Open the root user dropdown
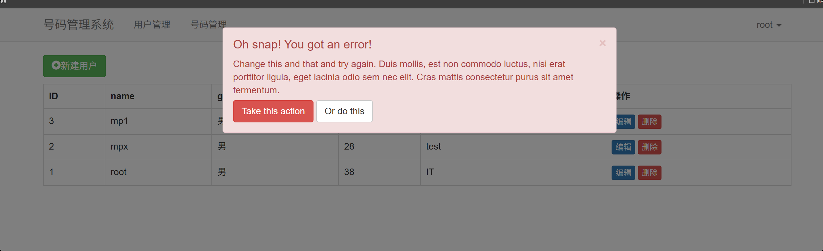This screenshot has width=823, height=251. [x=769, y=25]
